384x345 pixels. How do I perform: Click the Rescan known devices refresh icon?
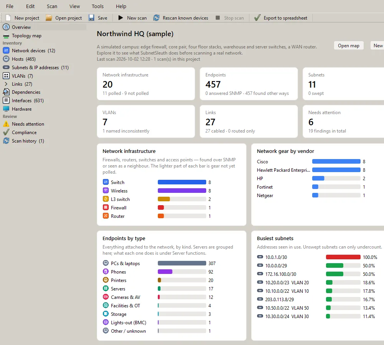click(x=156, y=18)
